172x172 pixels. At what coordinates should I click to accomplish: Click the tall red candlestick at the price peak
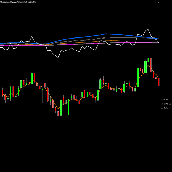coord(151,65)
